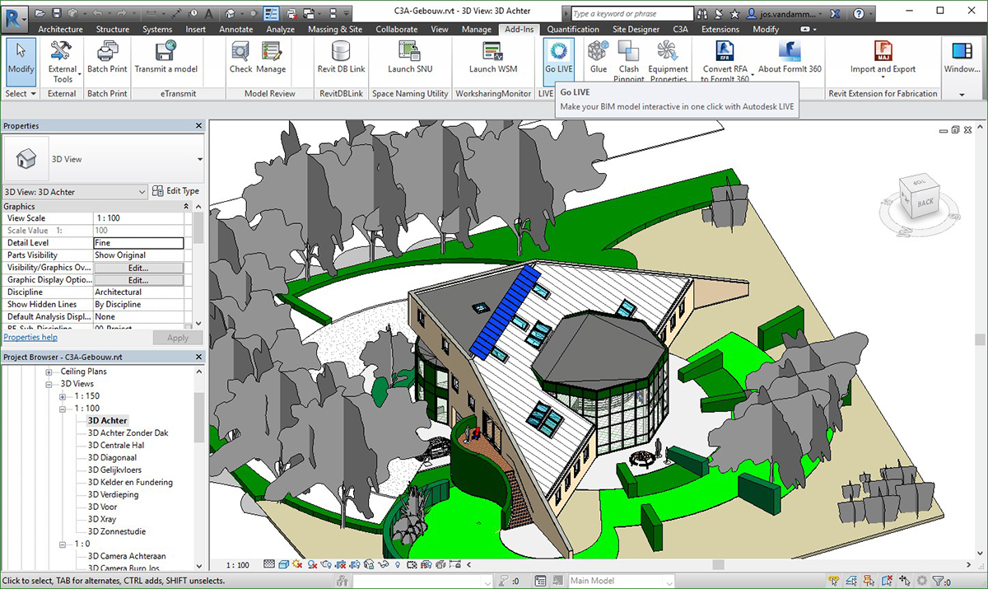The image size is (988, 589).
Task: Expand the Ceiling Plans tree node
Action: pyautogui.click(x=49, y=372)
